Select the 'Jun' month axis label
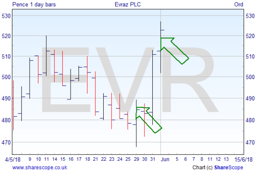256x171 pixels. [165, 160]
